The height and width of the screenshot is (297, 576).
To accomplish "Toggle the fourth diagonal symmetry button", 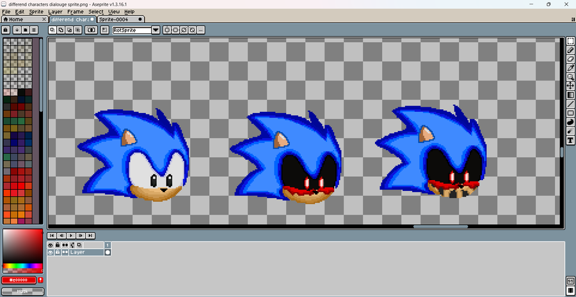I will tap(192, 30).
